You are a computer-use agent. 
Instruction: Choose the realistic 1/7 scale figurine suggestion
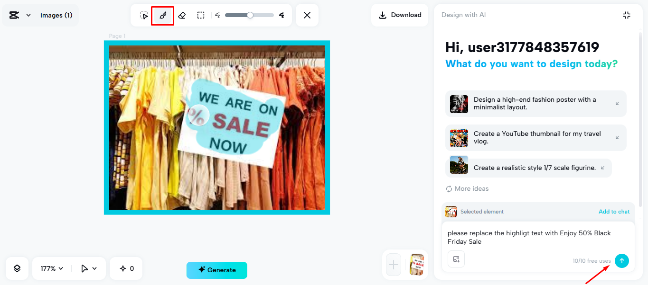528,168
